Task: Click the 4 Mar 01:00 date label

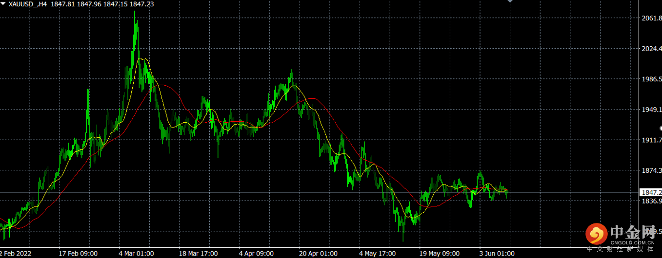Action: (137, 254)
